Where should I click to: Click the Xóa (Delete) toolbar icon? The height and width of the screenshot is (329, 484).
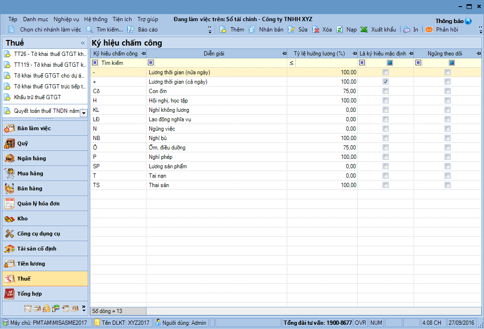pyautogui.click(x=316, y=30)
